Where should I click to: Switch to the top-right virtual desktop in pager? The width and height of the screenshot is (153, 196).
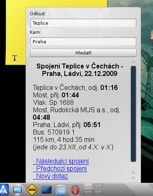98,187
